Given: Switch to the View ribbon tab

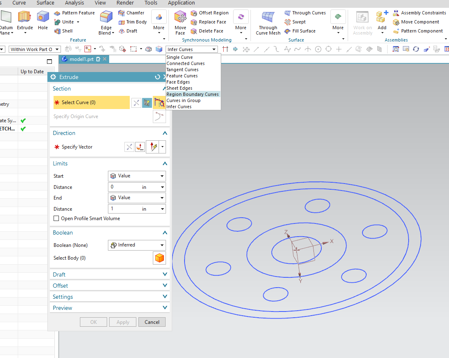Looking at the screenshot, I should [100, 3].
